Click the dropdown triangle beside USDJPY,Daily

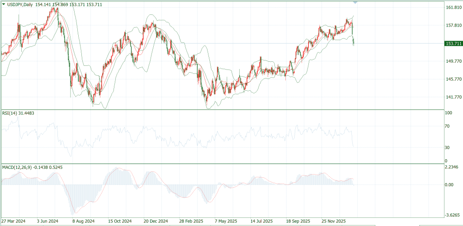click(3, 5)
